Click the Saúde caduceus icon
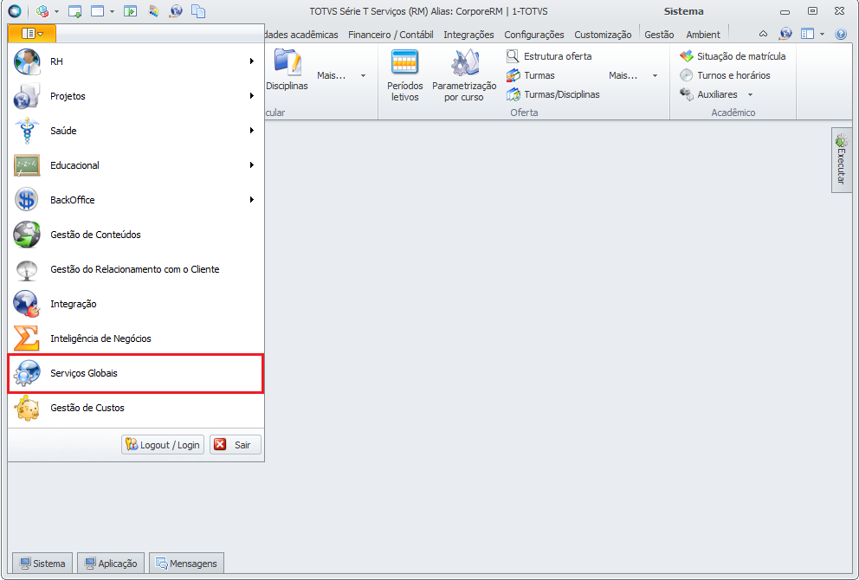Image resolution: width=859 pixels, height=580 pixels. 27,131
